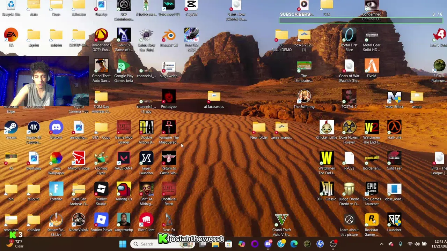Launch Blender 4.5 from desktop
The width and height of the screenshot is (447, 251).
[x=169, y=38]
